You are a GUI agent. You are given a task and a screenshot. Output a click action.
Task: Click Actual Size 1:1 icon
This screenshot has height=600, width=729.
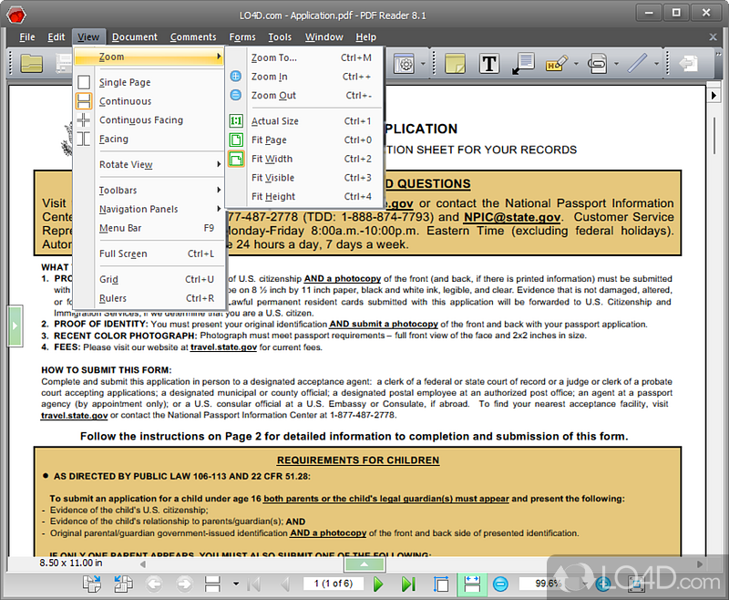click(236, 121)
